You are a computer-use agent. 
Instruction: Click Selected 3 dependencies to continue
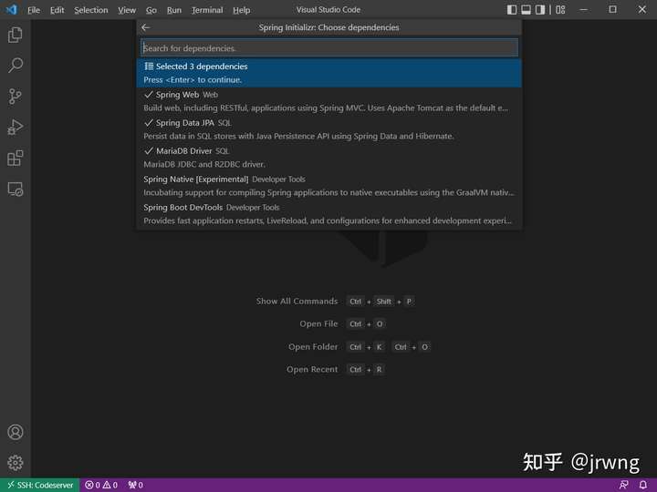(328, 73)
